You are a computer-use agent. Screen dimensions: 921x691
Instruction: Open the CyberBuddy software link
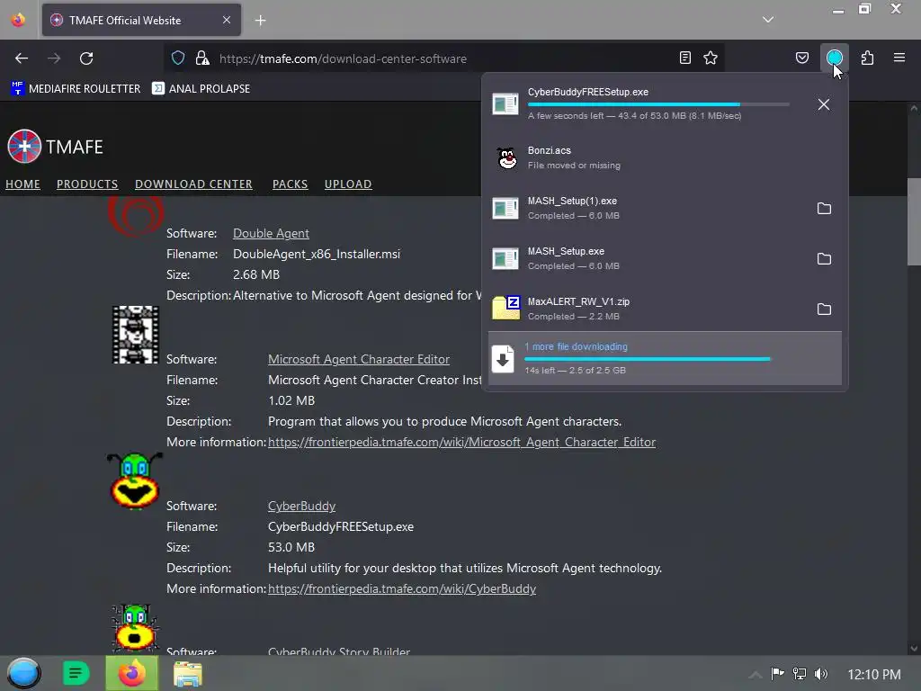coord(302,506)
